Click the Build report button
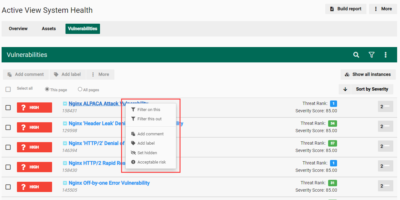 (x=346, y=9)
